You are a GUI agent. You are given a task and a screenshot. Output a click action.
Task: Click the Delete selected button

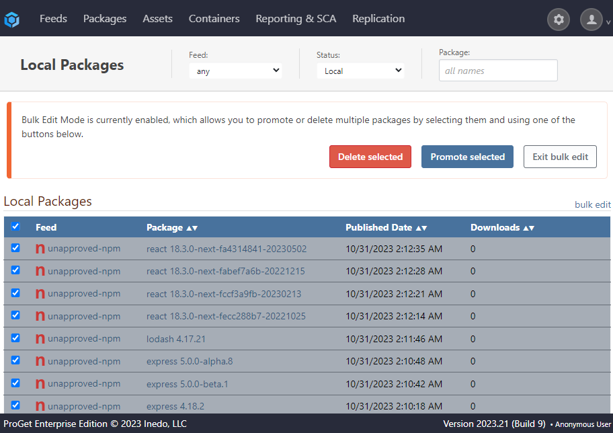pyautogui.click(x=370, y=157)
